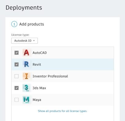Uncheck the 3ds Max checkbox
Image resolution: width=125 pixels, height=121 pixels.
(17, 88)
